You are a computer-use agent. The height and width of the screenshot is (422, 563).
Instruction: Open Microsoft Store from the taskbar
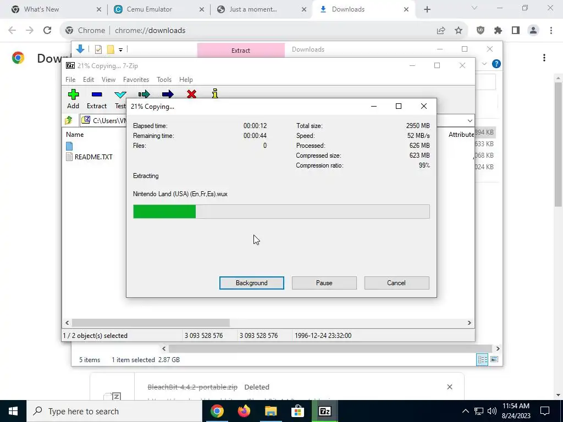click(297, 411)
